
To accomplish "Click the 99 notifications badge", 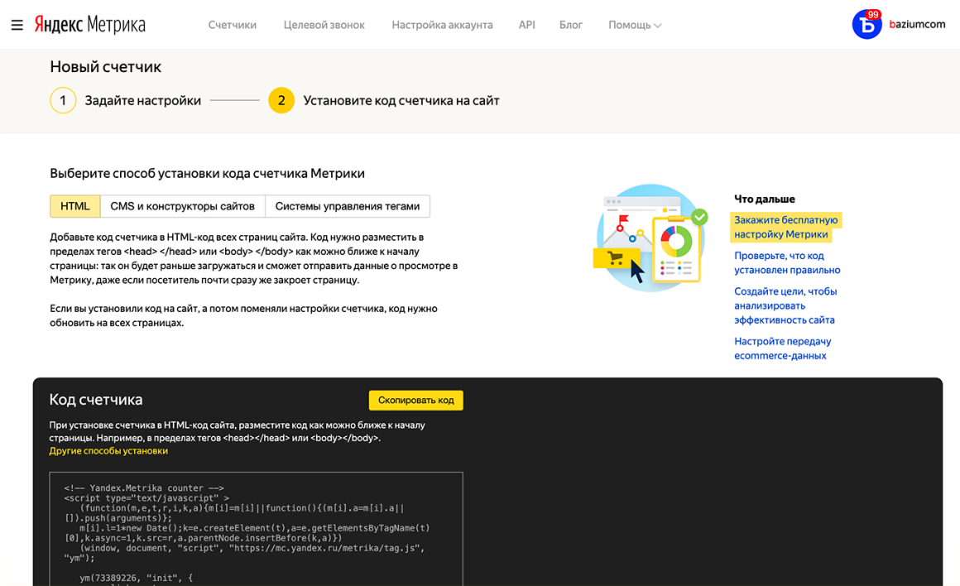I will click(x=873, y=15).
